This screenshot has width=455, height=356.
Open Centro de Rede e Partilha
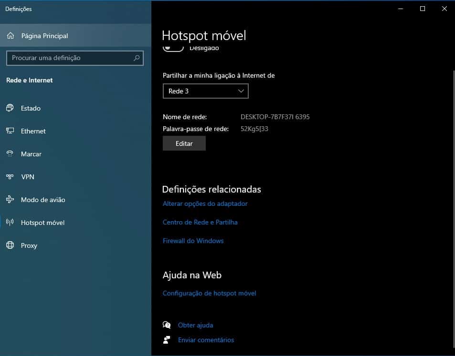[x=200, y=222]
